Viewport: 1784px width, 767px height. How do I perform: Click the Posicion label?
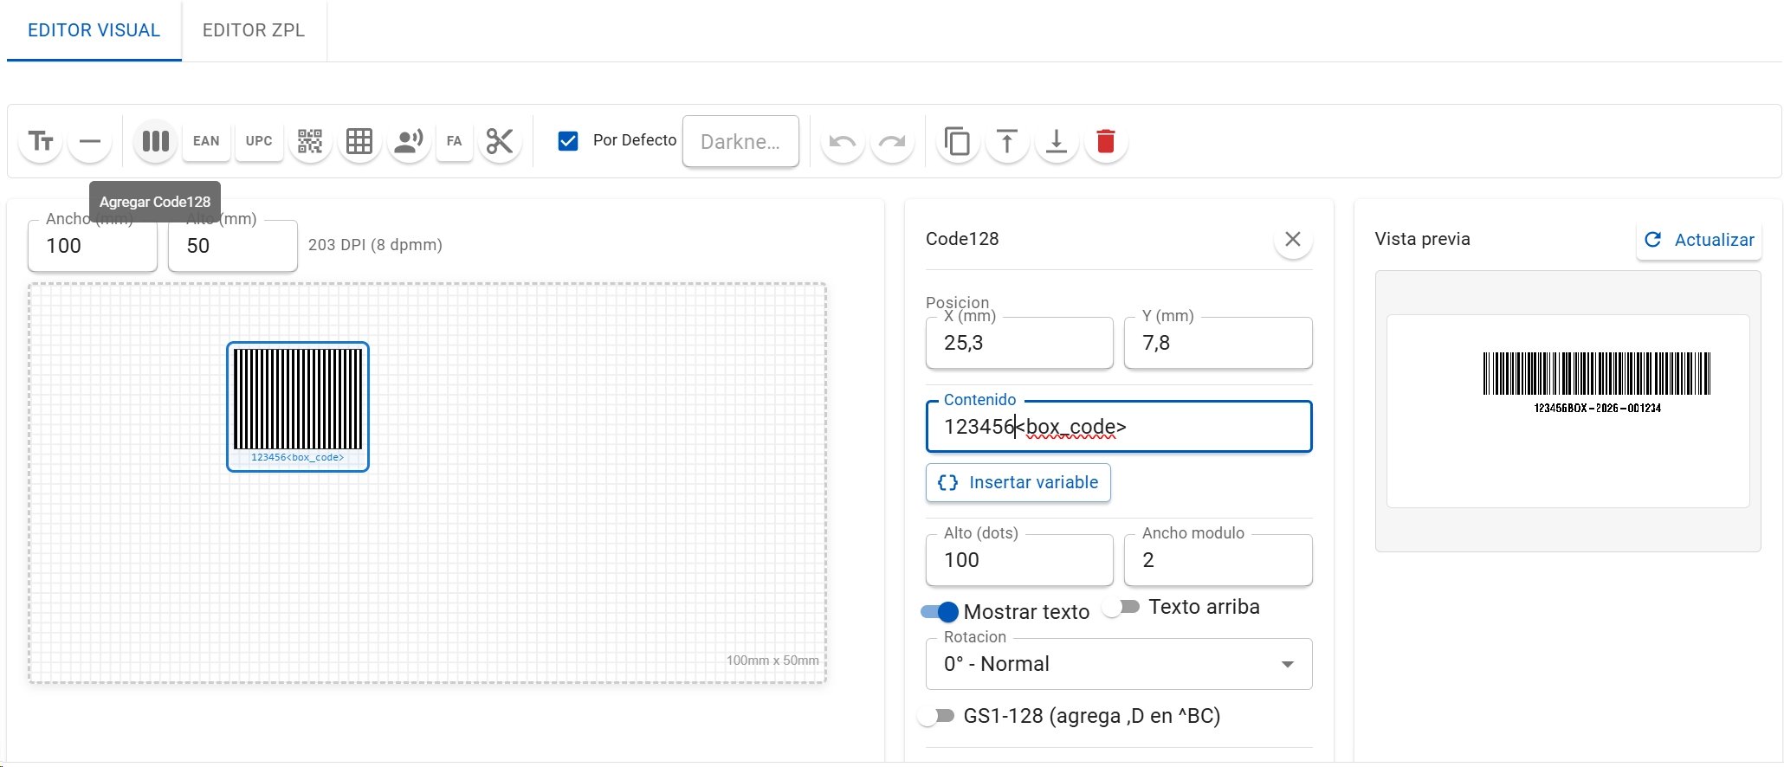[x=957, y=302]
